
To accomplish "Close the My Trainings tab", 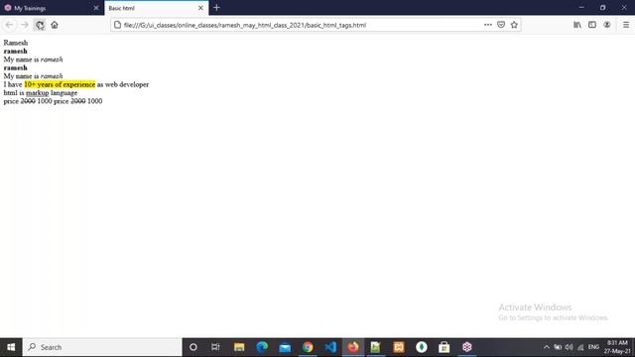I will pyautogui.click(x=96, y=8).
